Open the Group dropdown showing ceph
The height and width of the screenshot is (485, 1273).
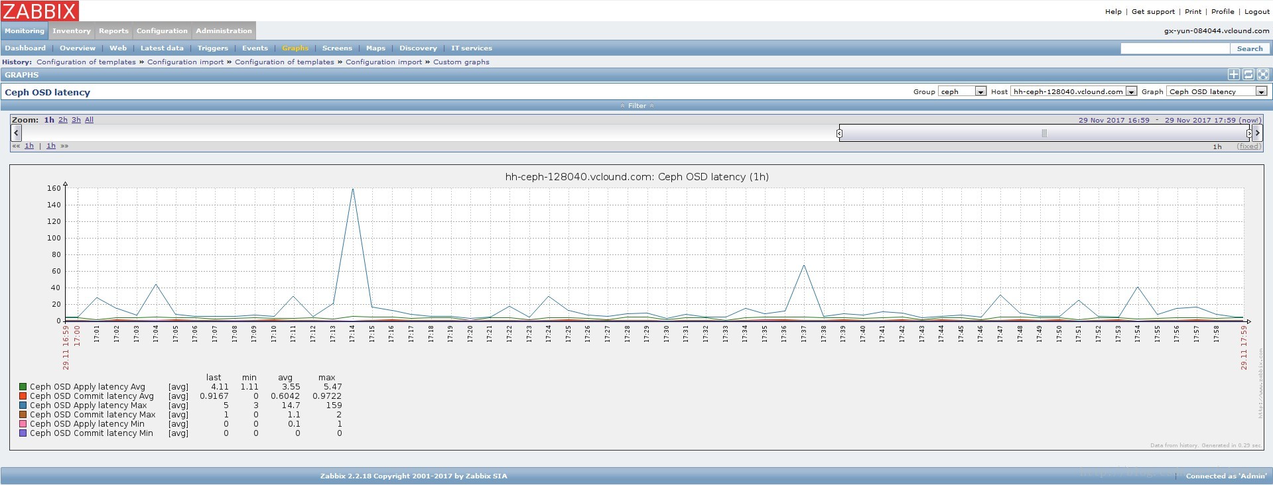coord(962,91)
